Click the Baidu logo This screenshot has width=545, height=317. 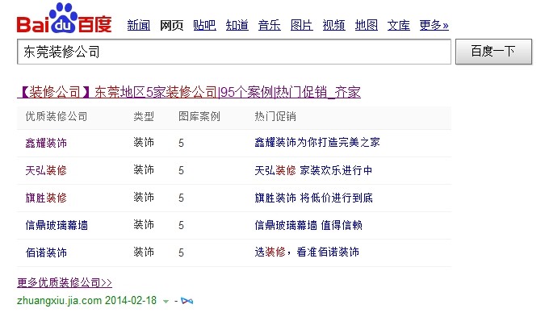click(65, 18)
